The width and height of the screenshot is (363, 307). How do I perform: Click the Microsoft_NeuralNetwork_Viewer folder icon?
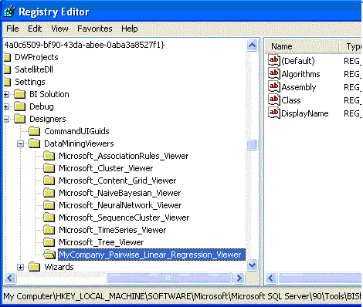49,205
